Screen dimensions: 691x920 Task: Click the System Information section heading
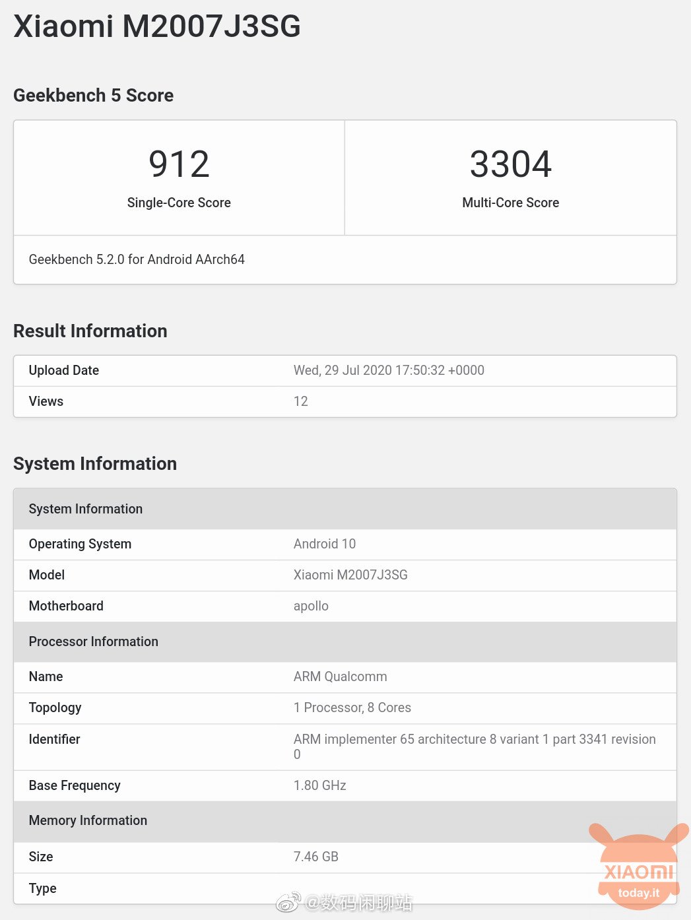point(95,463)
